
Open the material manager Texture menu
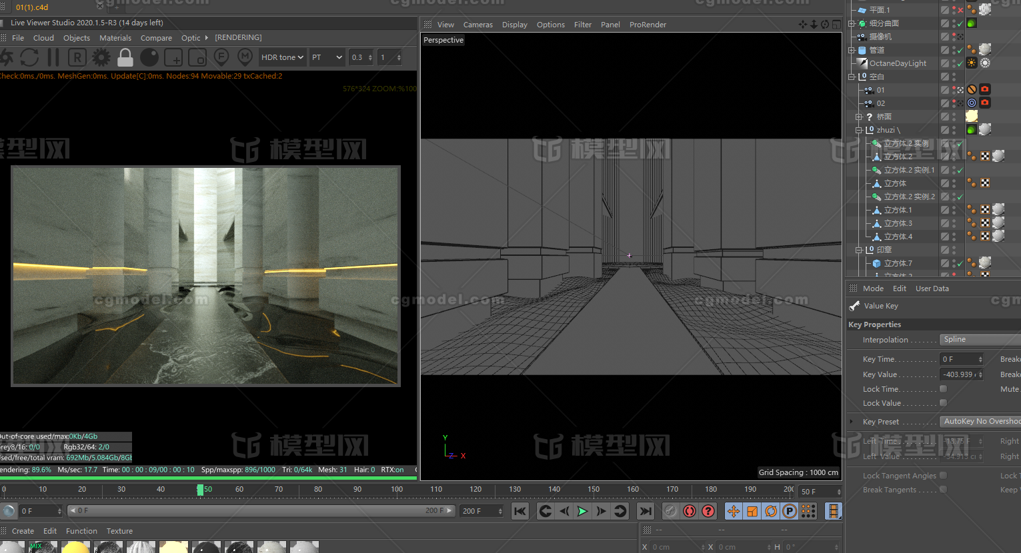coord(119,531)
